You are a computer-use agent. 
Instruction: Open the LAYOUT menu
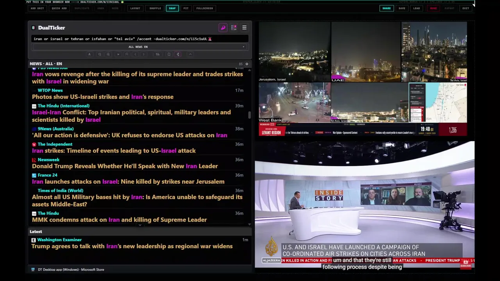tap(135, 8)
